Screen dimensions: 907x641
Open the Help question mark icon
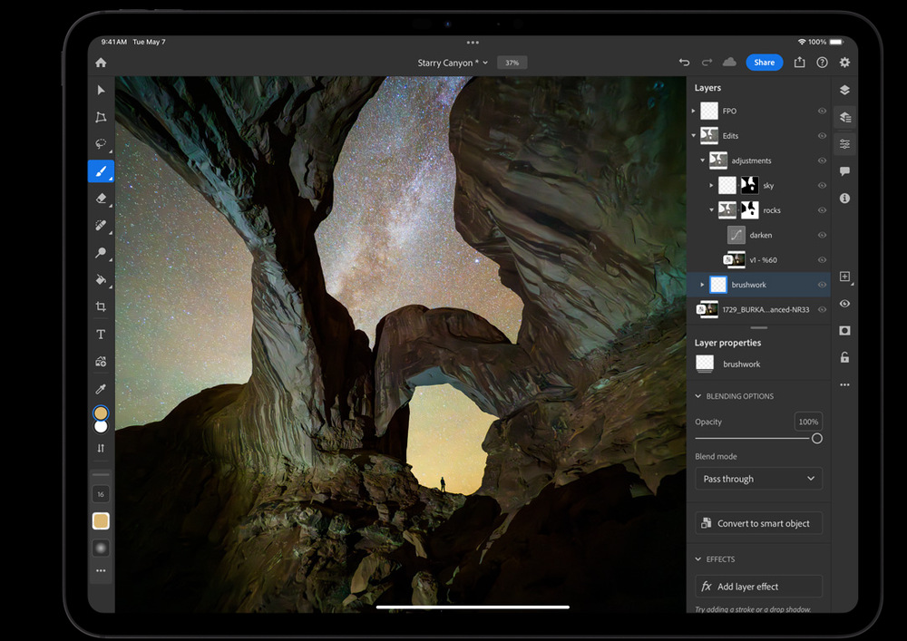click(x=822, y=63)
